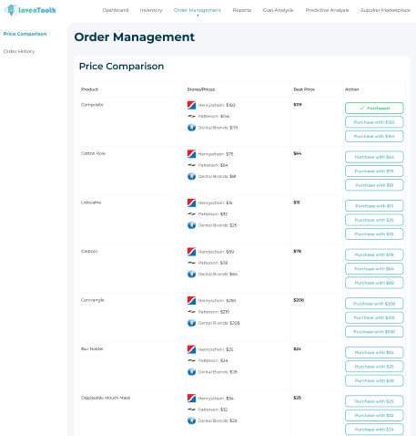
Task: Click Henryschein logo in Contrangle row
Action: pos(191,301)
